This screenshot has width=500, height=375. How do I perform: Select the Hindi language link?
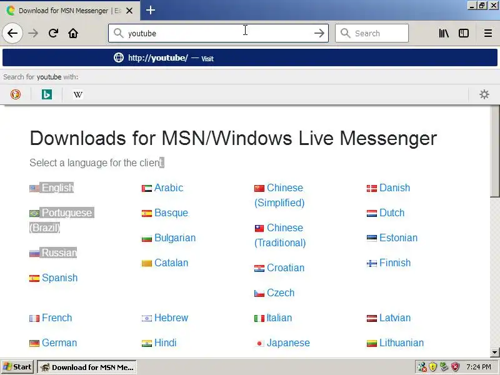(165, 342)
